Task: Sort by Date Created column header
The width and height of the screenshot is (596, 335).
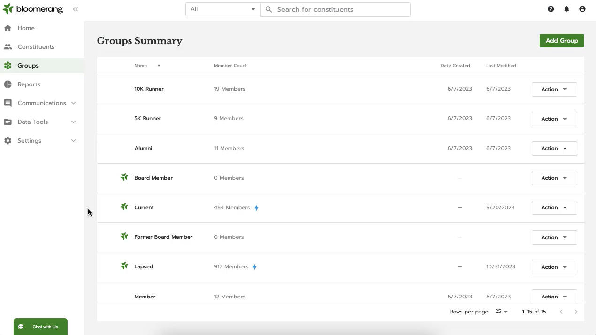Action: [x=455, y=66]
